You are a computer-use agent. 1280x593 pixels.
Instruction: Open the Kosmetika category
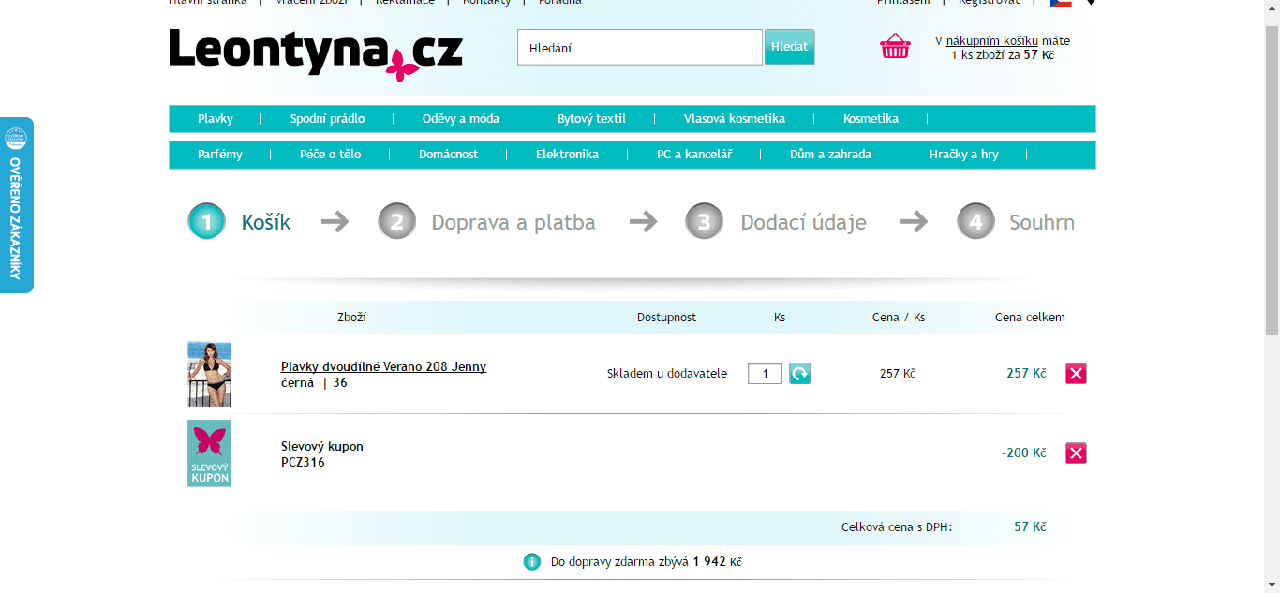click(x=871, y=119)
